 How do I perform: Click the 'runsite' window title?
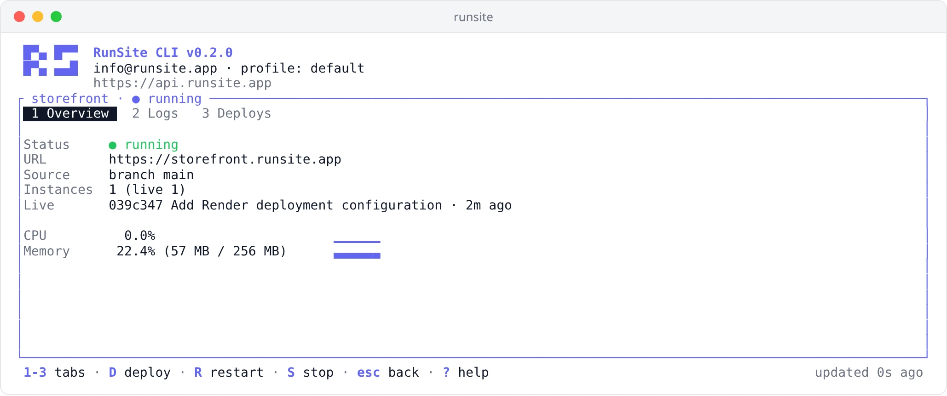click(473, 17)
